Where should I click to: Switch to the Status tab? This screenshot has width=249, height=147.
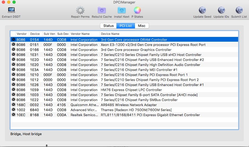[108, 26]
